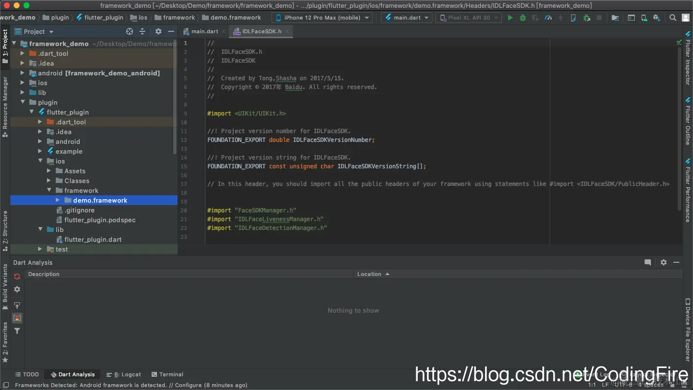Screen dimensions: 693x390
Task: Open the Flutter Performance side tab
Action: pyautogui.click(x=688, y=190)
